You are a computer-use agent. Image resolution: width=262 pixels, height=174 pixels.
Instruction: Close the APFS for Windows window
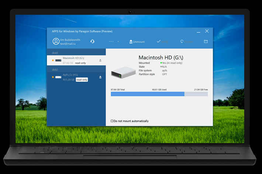pos(207,31)
